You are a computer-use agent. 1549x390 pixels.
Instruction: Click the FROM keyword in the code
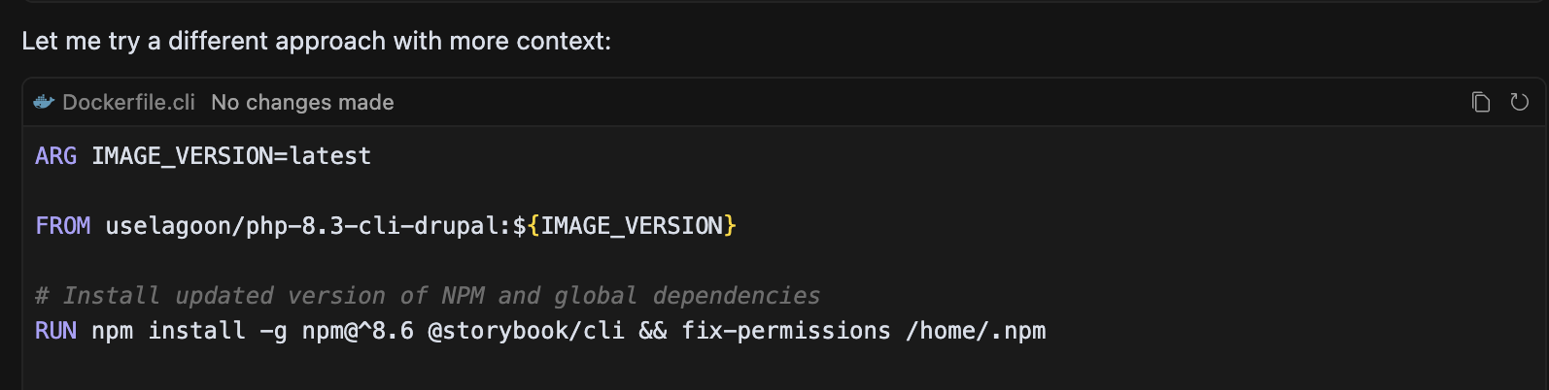pos(63,226)
